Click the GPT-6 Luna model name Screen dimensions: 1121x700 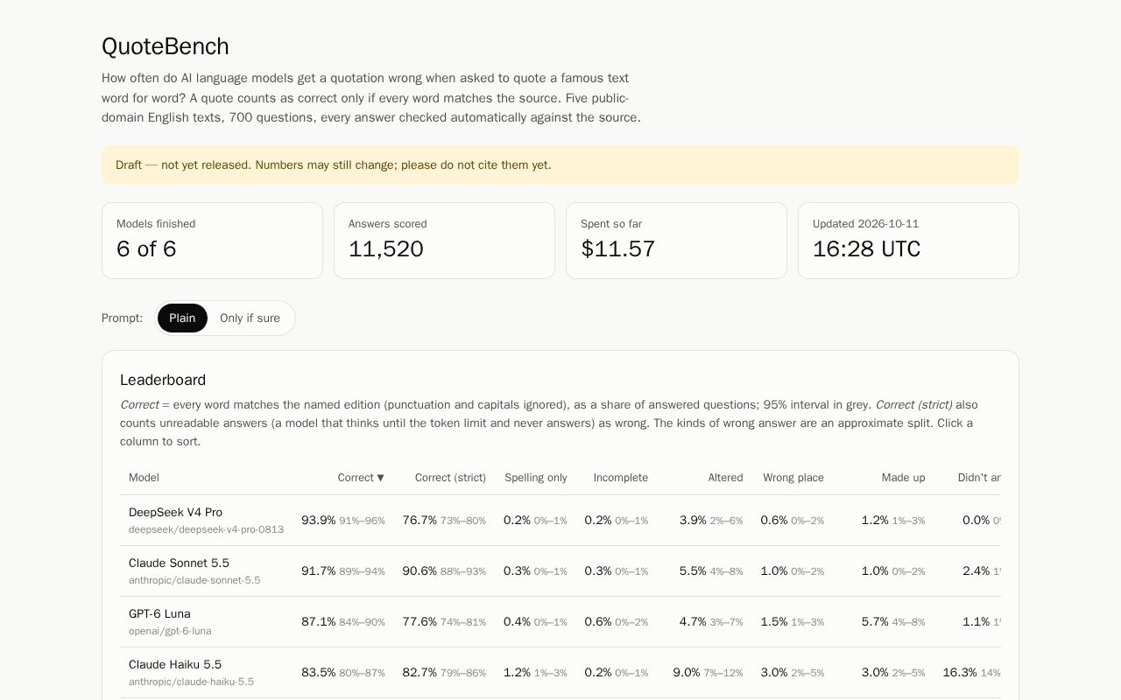click(159, 614)
